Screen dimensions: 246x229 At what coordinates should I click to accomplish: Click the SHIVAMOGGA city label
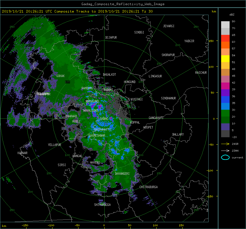tap(102, 204)
